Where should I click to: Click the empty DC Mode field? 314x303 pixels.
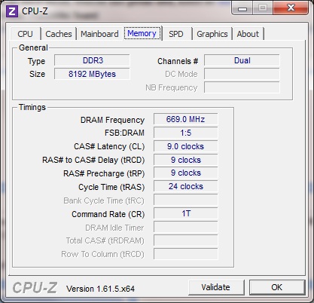click(x=242, y=74)
